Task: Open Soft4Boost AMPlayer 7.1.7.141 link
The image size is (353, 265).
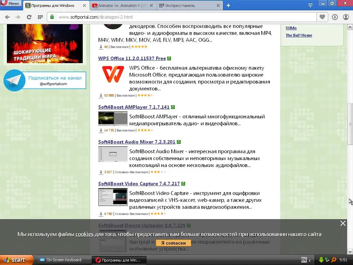Action: tap(134, 107)
